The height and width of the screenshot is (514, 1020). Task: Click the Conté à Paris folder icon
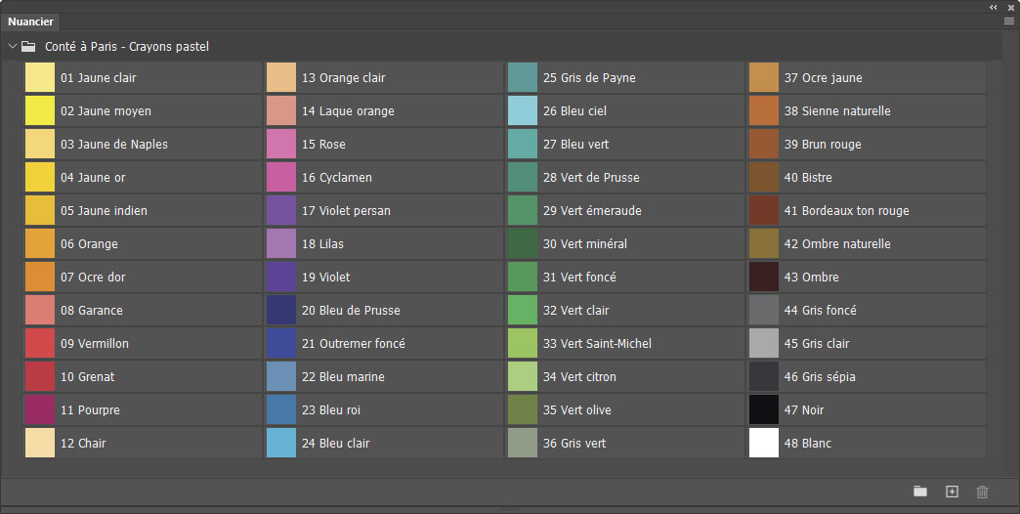point(28,46)
